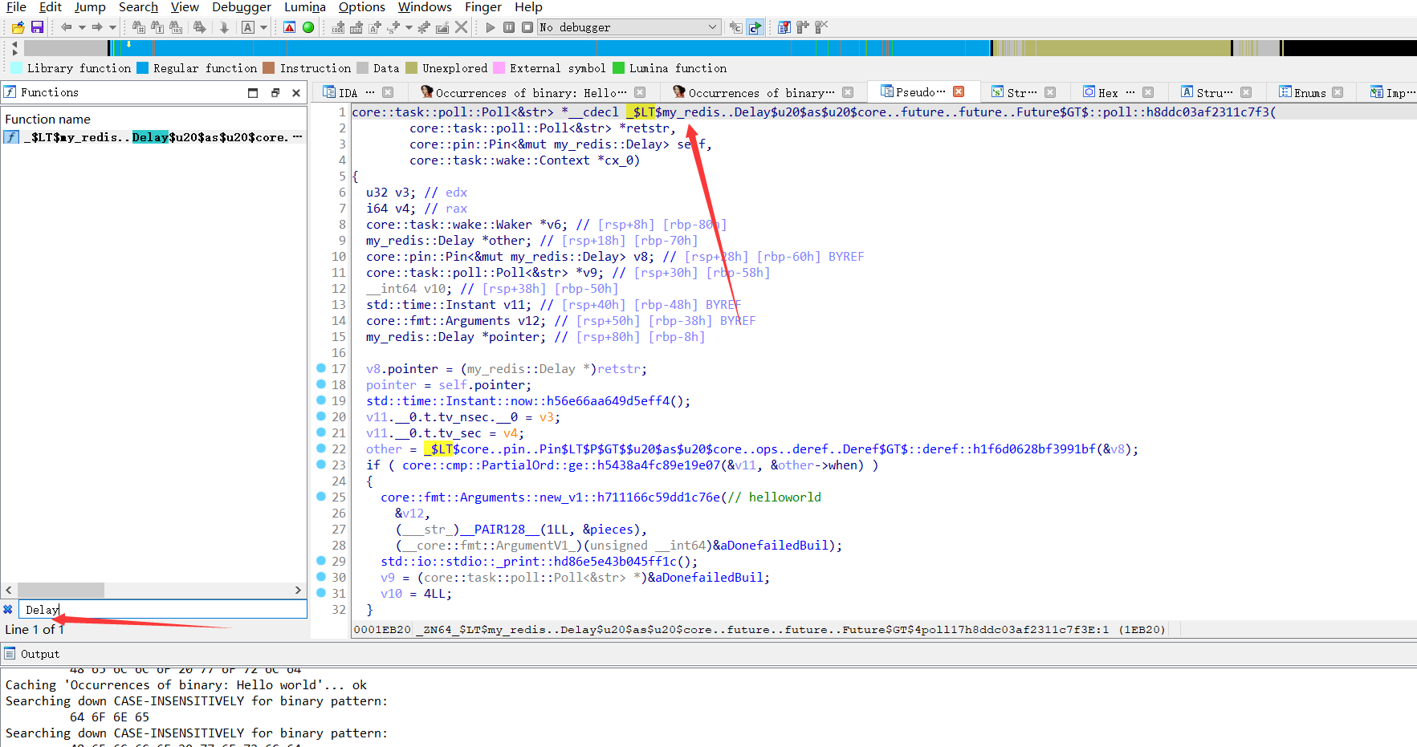Switch to the Enums tab

click(x=1309, y=93)
